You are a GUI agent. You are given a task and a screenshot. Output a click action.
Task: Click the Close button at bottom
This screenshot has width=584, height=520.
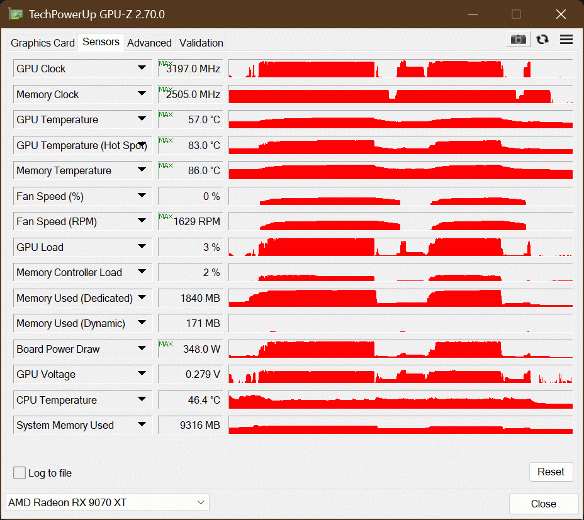pos(543,504)
